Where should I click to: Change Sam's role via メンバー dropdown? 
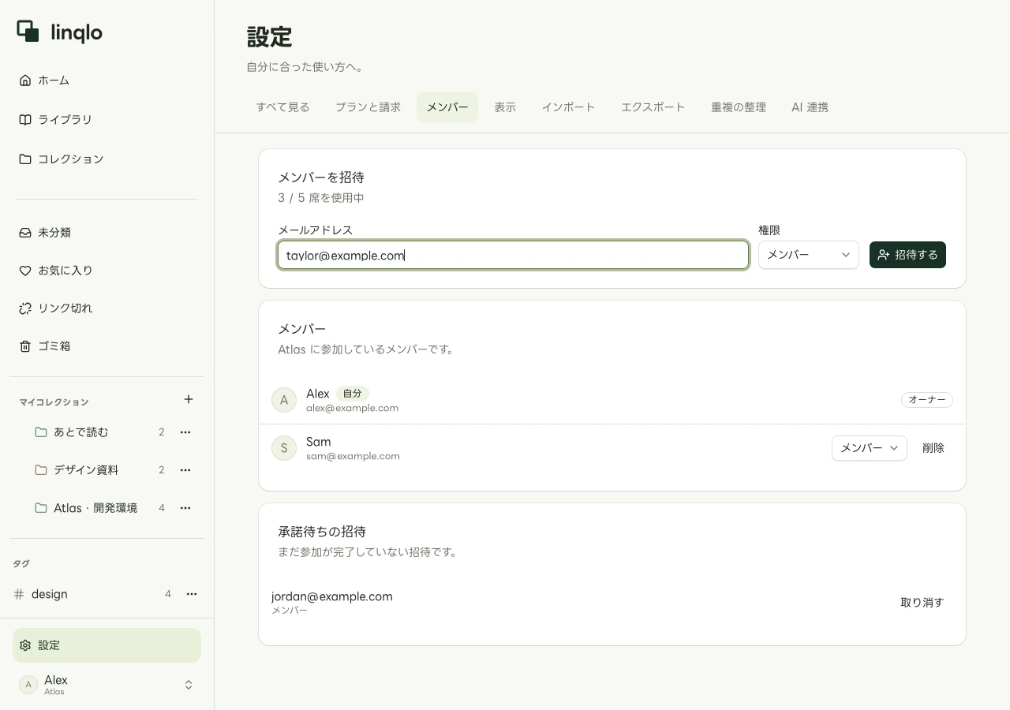click(870, 448)
